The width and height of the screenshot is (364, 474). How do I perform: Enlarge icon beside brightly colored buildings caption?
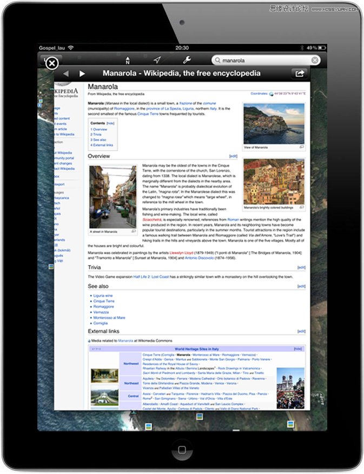tap(301, 207)
